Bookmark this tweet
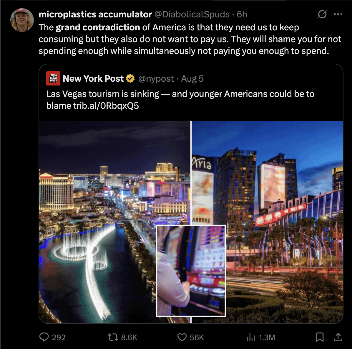Screen dimensions: 352x349 pyautogui.click(x=320, y=337)
